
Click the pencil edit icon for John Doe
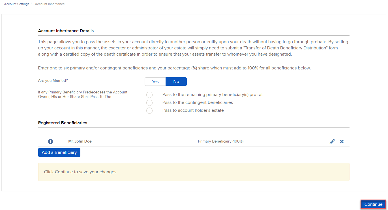(x=332, y=141)
